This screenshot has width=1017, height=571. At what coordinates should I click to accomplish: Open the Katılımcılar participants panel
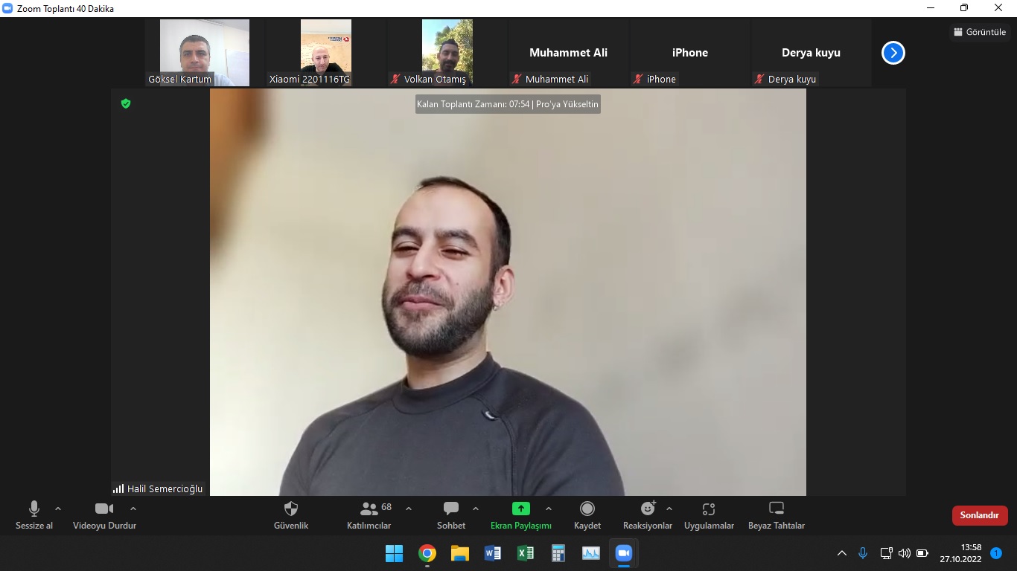(x=369, y=515)
